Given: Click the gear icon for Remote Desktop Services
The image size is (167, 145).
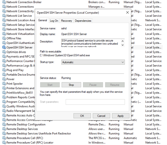Looking at the screenshot, I should 4,129.
